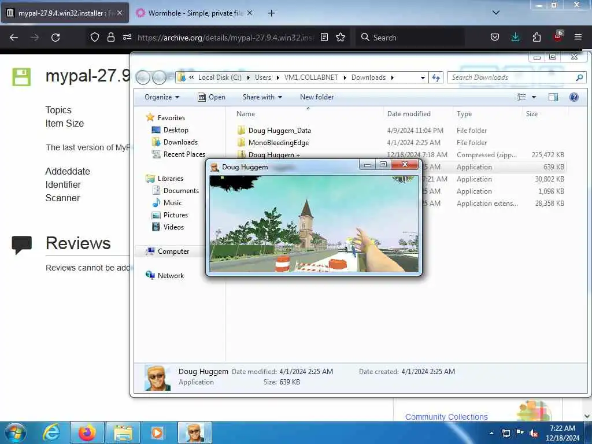Switch to Wormhole tab

[x=194, y=13]
